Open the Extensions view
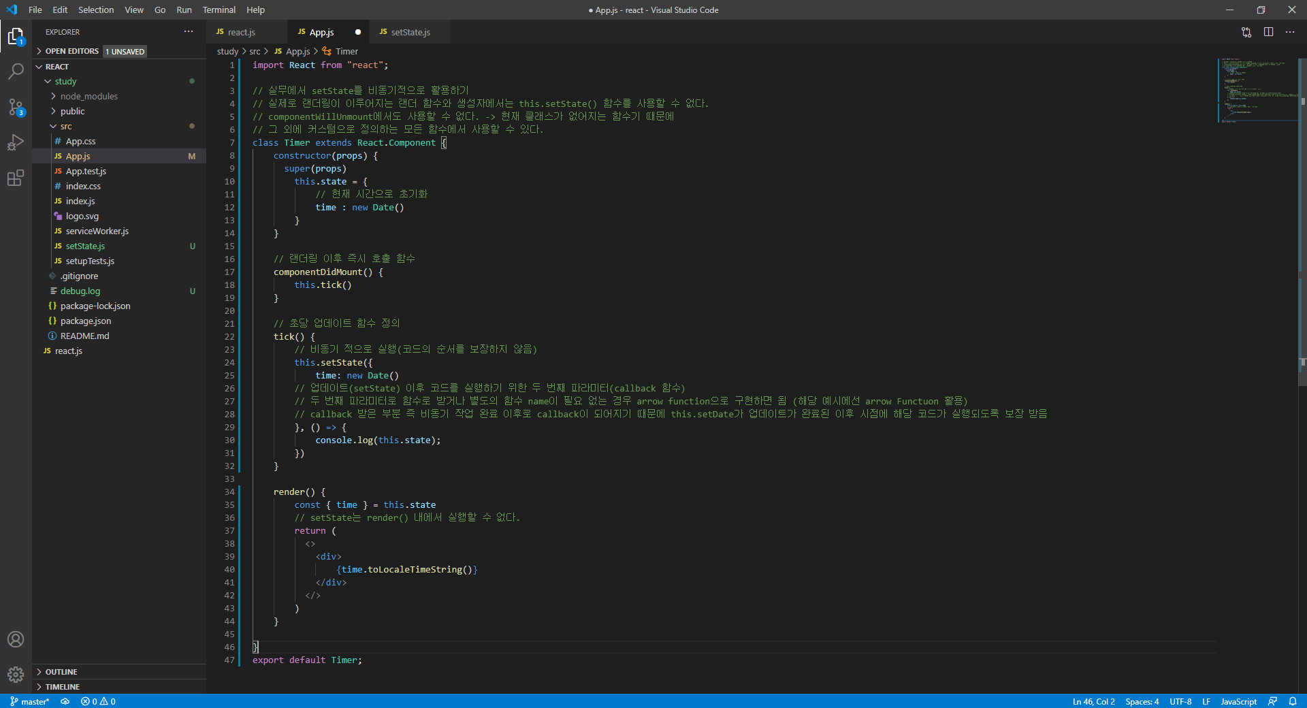1307x708 pixels. (x=15, y=178)
